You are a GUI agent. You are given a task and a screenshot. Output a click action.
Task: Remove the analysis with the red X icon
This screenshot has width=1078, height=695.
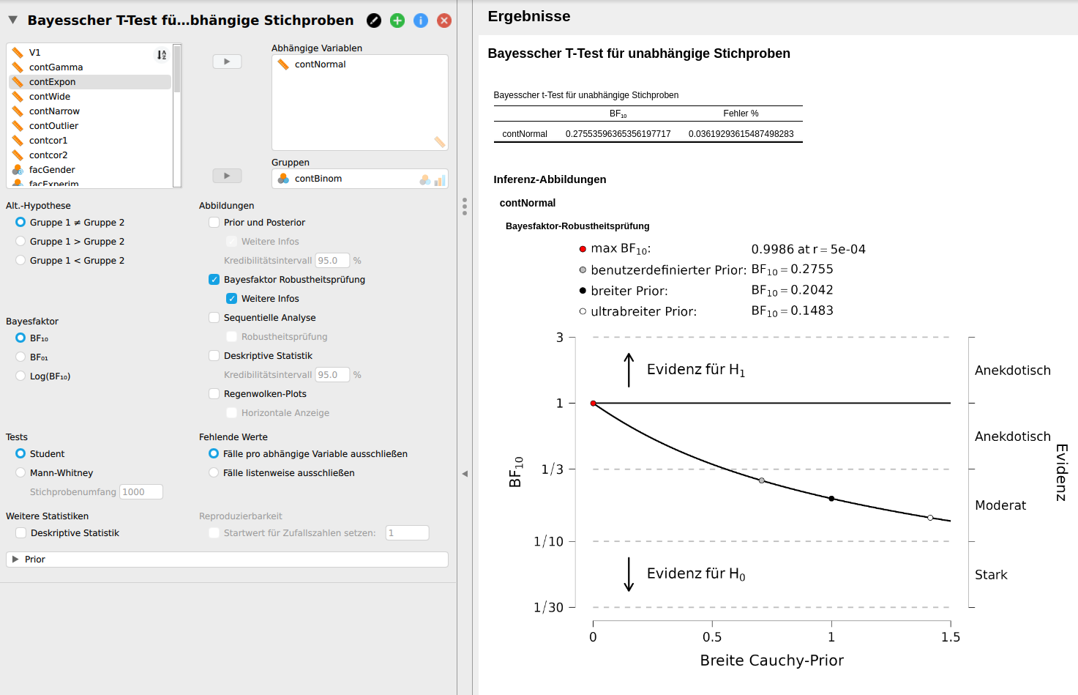444,21
